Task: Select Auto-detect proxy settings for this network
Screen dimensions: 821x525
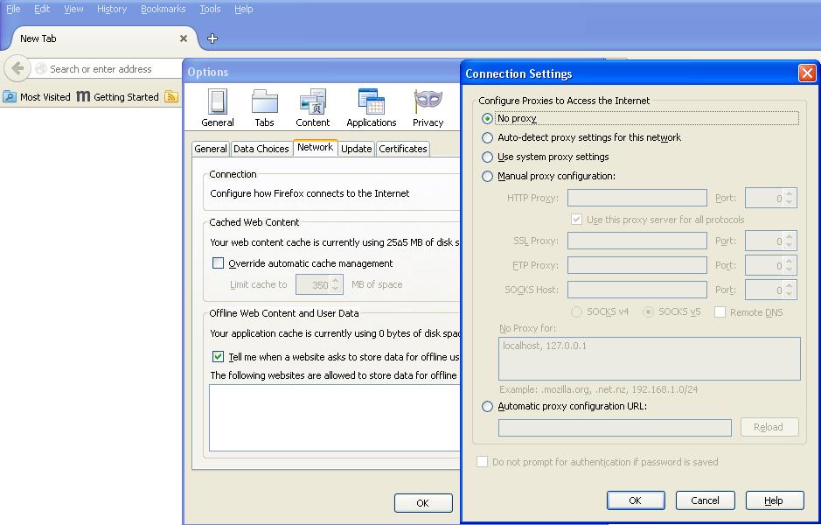Action: (487, 137)
